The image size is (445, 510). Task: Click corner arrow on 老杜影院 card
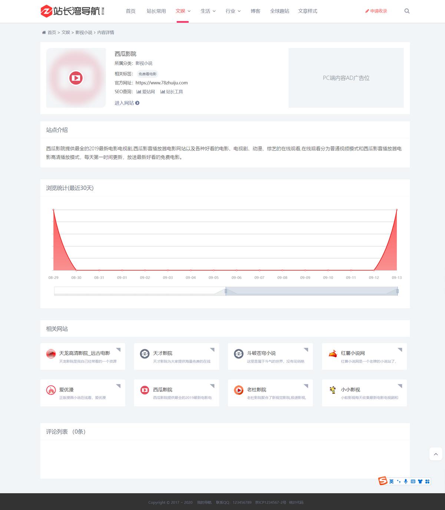coord(306,386)
